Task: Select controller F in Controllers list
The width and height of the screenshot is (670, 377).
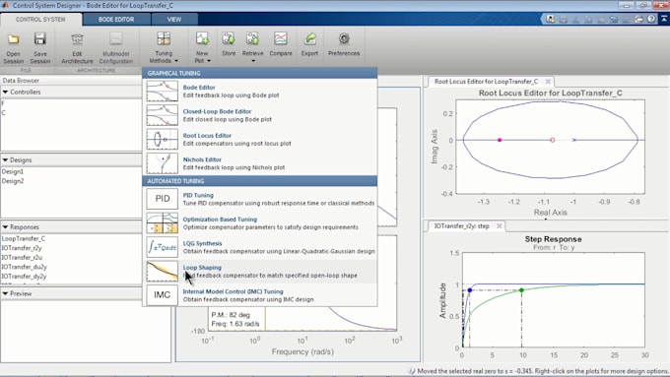Action: [x=3, y=103]
